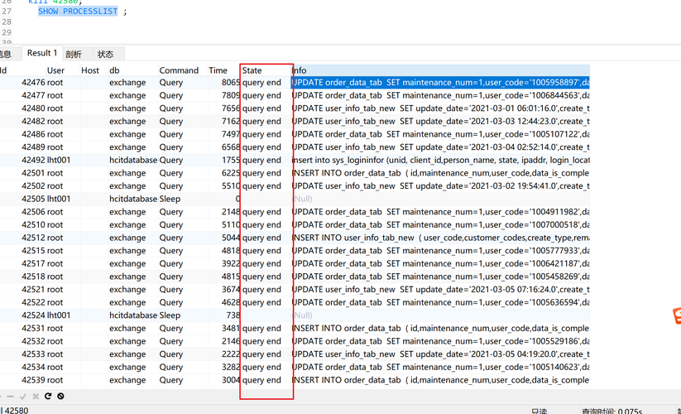Click the Time value 2146 in row 42532
Viewport: 681px width, 414px height.
pos(231,341)
